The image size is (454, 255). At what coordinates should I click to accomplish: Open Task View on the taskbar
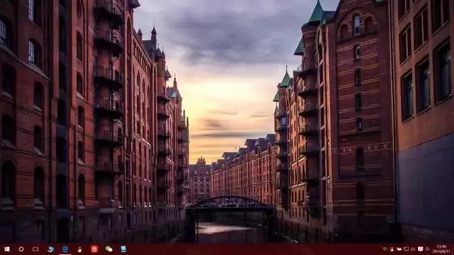(x=35, y=249)
